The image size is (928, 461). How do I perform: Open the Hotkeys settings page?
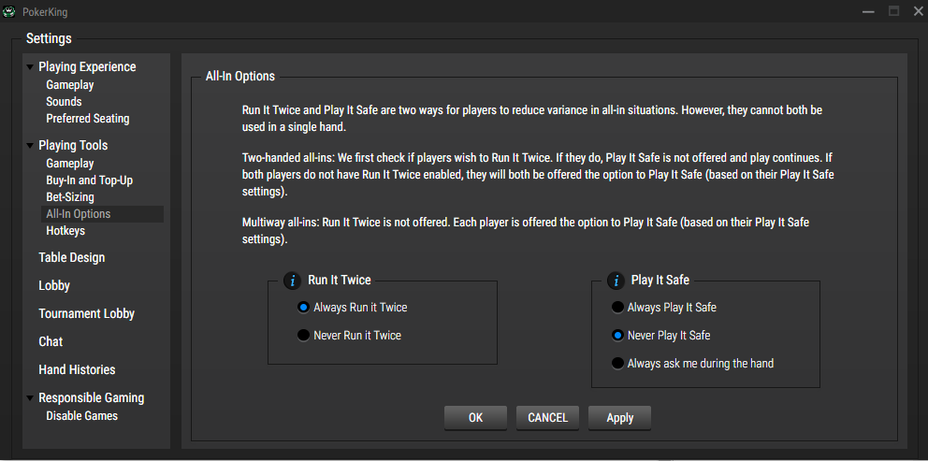click(65, 231)
